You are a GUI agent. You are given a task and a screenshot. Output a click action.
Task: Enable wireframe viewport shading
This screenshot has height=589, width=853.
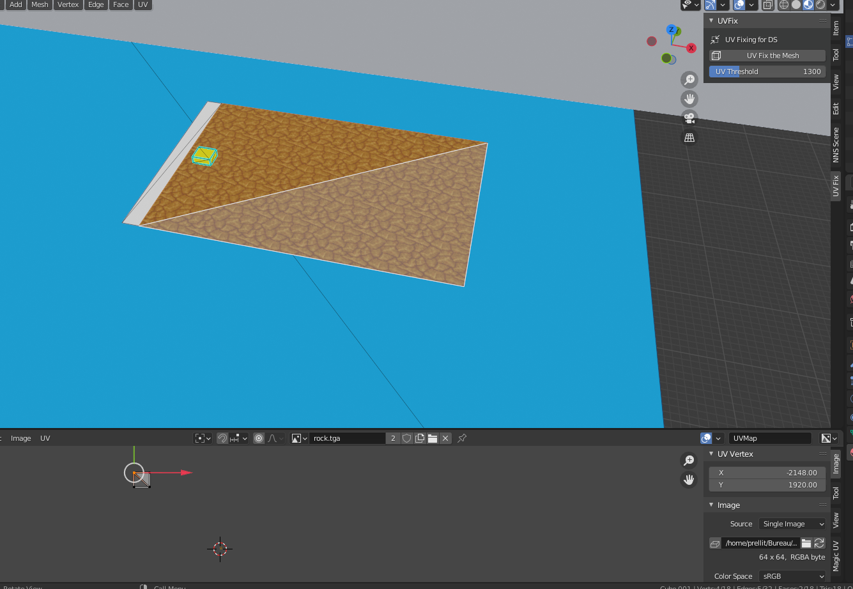(783, 5)
